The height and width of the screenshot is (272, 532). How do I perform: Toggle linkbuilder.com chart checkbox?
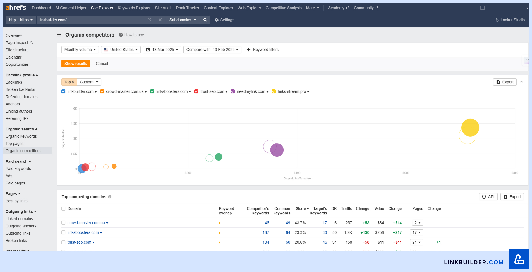click(63, 91)
